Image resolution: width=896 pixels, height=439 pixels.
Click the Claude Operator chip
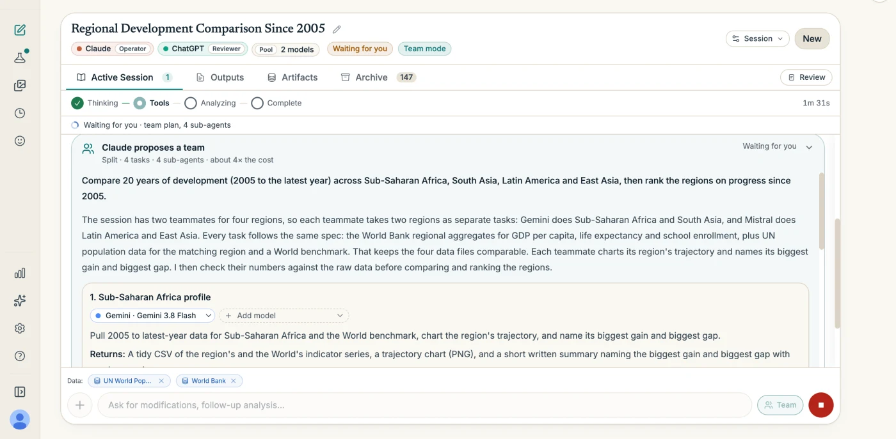[113, 49]
